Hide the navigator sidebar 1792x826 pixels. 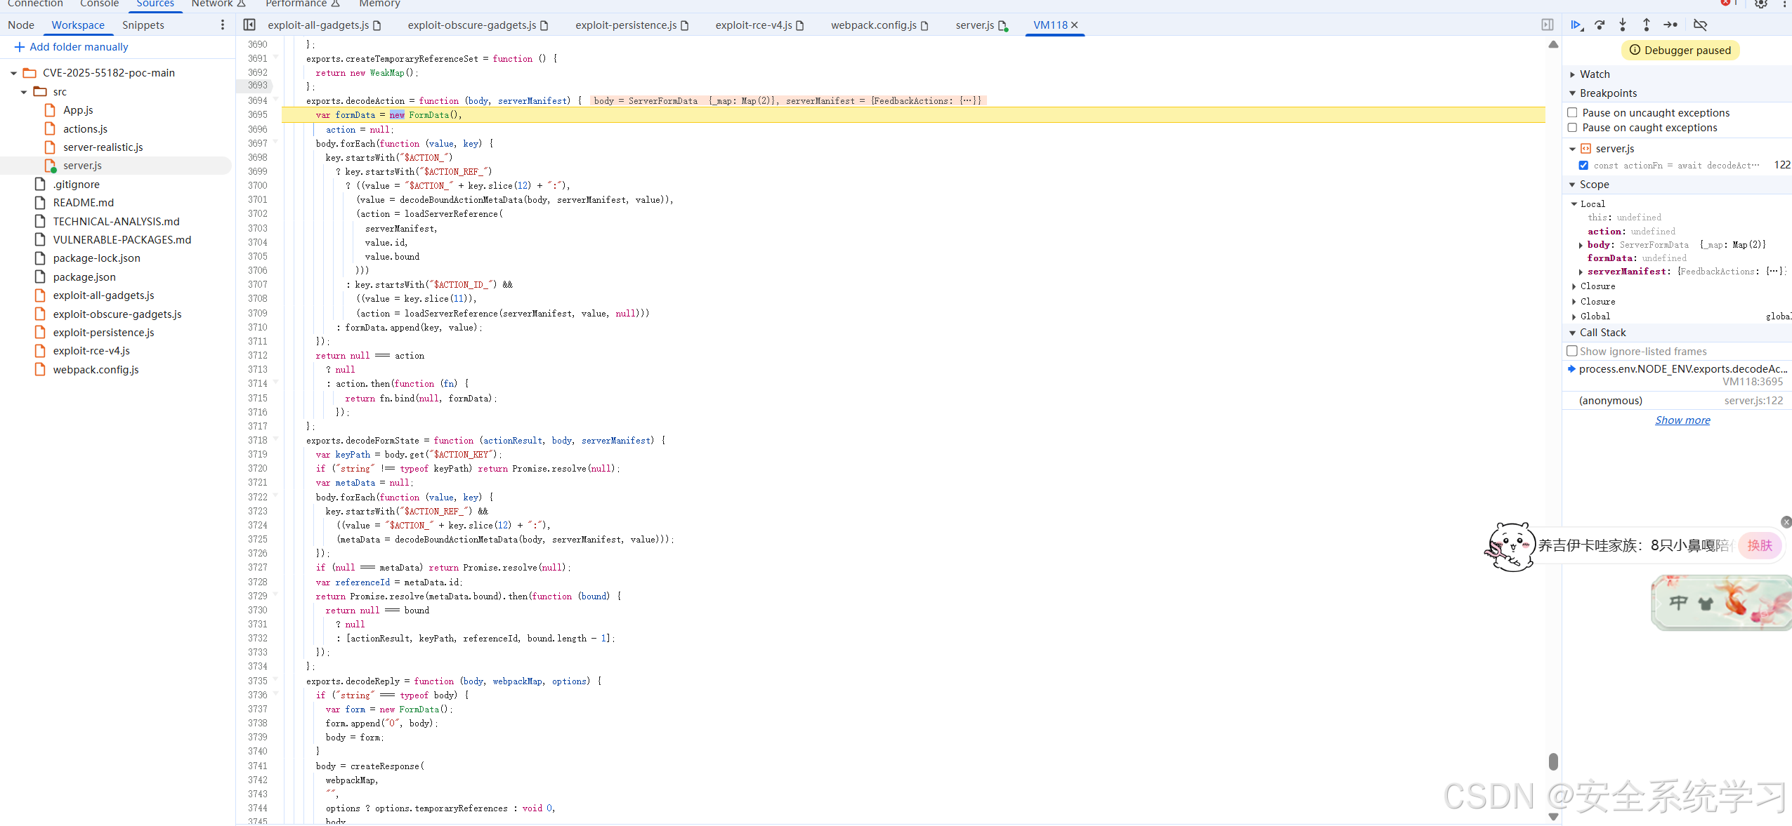pos(249,25)
